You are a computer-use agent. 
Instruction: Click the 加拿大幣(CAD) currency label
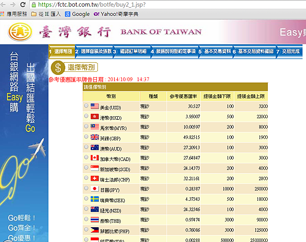pos(115,159)
